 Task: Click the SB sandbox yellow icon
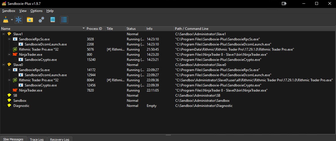(x=9, y=96)
